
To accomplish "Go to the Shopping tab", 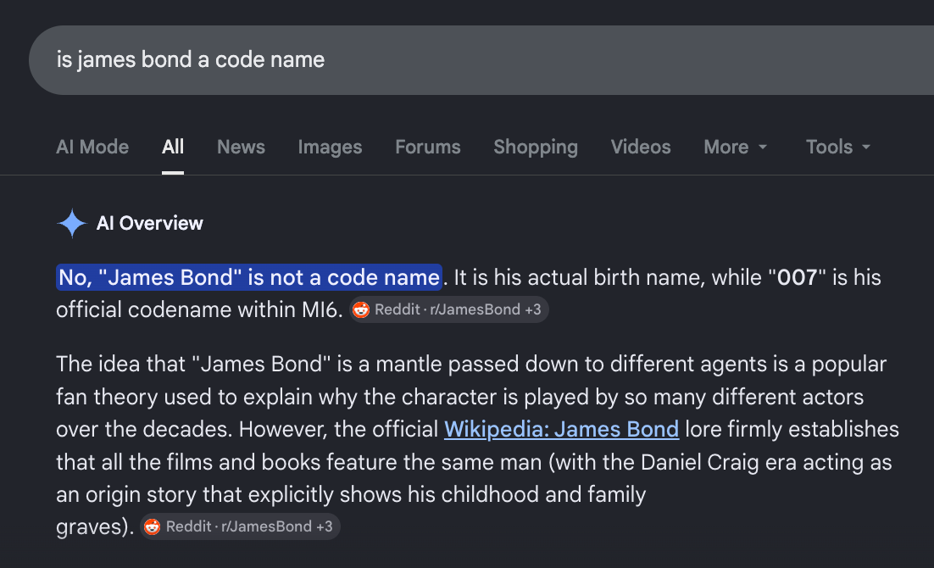I will tap(536, 148).
